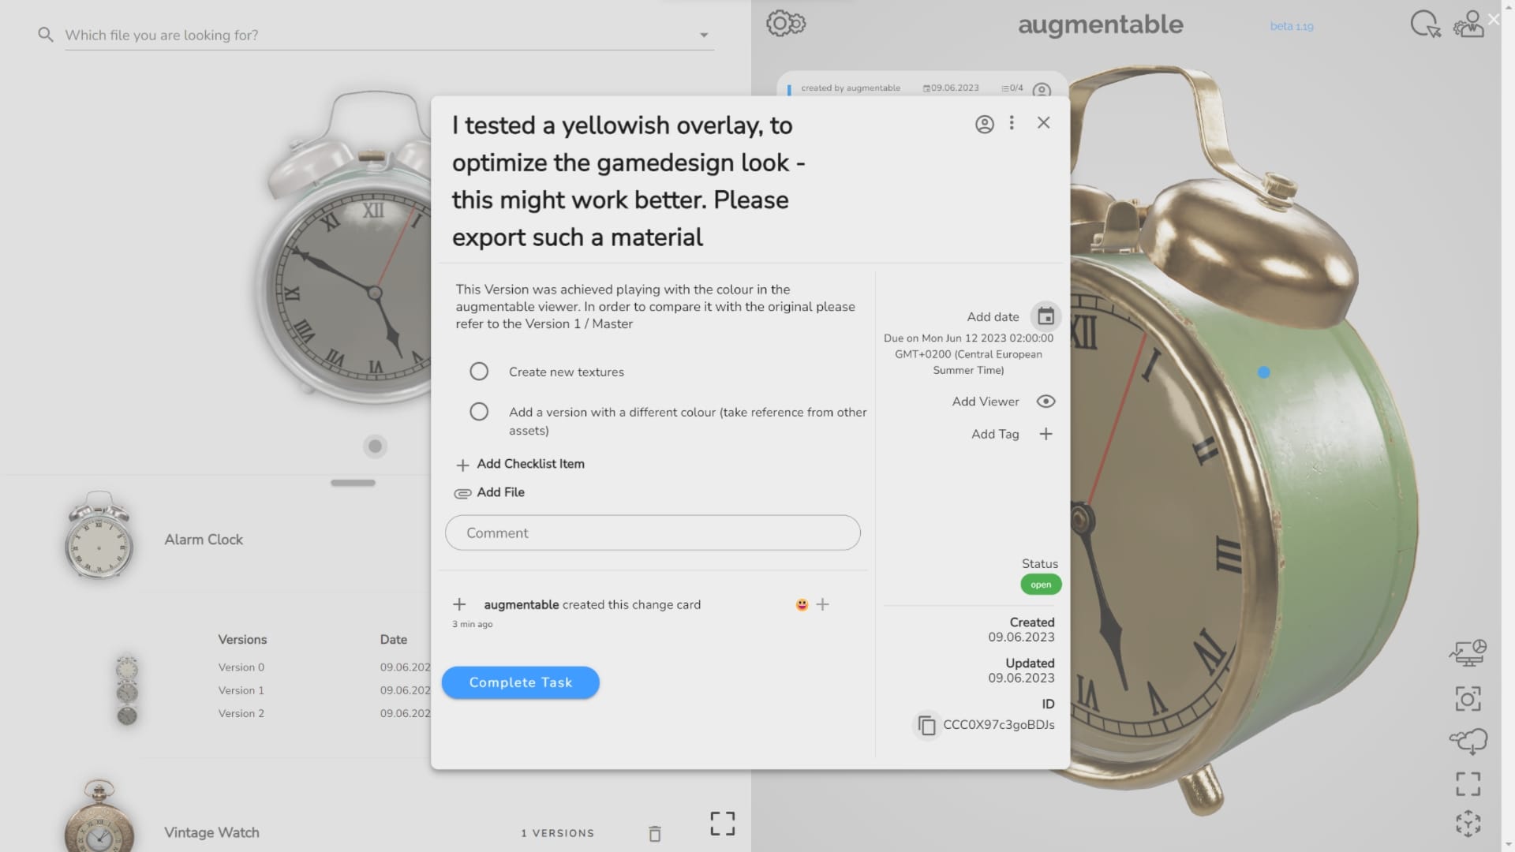
Task: Click the Comment input field
Action: pos(652,533)
